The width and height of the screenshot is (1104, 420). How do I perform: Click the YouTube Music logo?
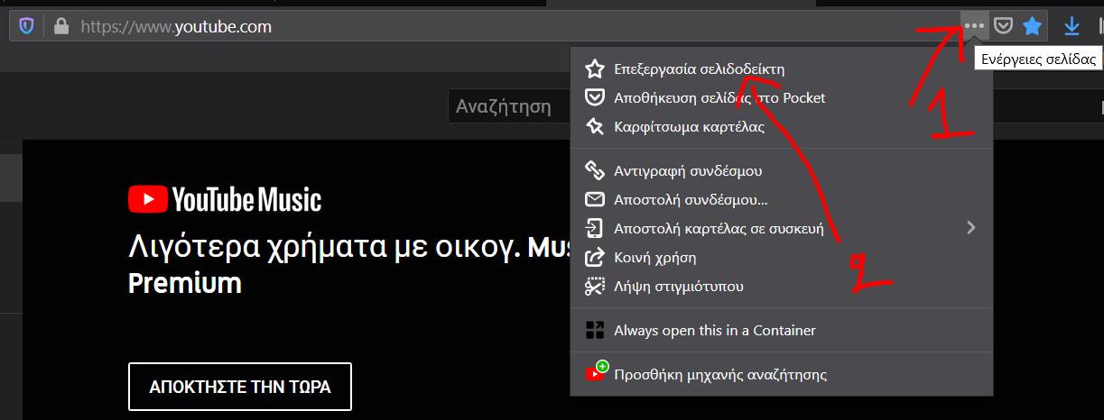225,199
